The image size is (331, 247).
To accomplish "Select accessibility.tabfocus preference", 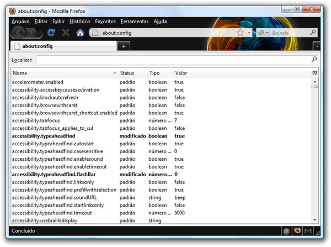I will pyautogui.click(x=161, y=120).
